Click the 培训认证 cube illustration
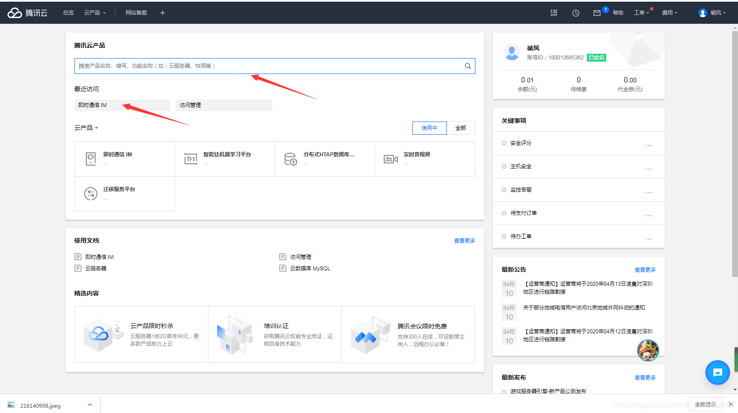Viewport: 738px width, 413px height. tap(235, 335)
